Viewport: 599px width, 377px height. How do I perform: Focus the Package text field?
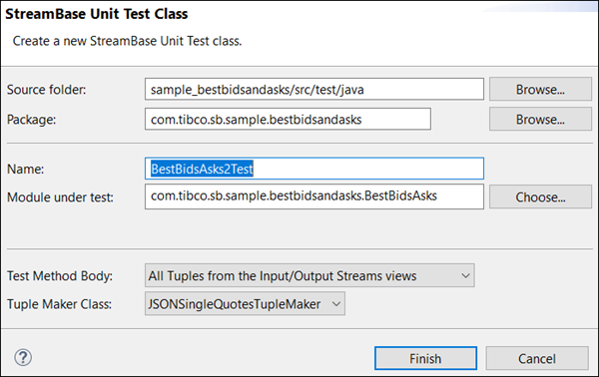[x=288, y=119]
